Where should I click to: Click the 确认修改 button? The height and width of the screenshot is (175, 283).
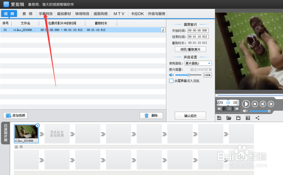[x=190, y=116]
